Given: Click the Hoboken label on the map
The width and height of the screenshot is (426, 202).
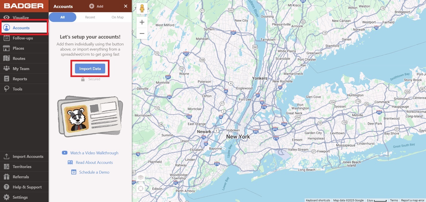Looking at the screenshot, I should click(233, 130).
